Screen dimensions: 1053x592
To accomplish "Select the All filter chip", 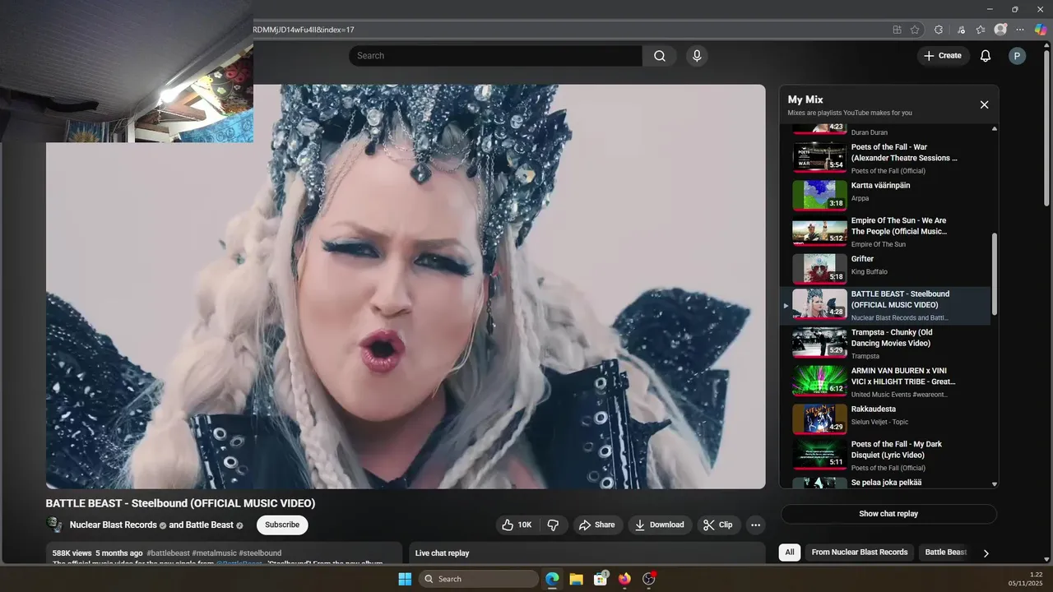I will 790,553.
